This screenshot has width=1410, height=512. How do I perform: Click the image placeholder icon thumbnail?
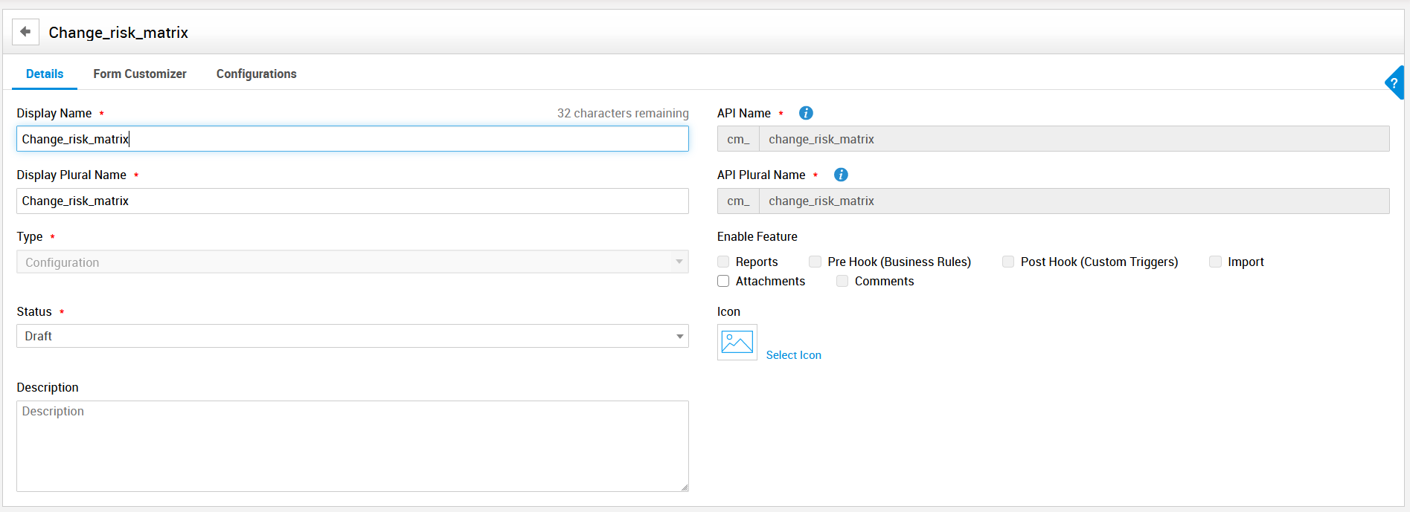737,343
